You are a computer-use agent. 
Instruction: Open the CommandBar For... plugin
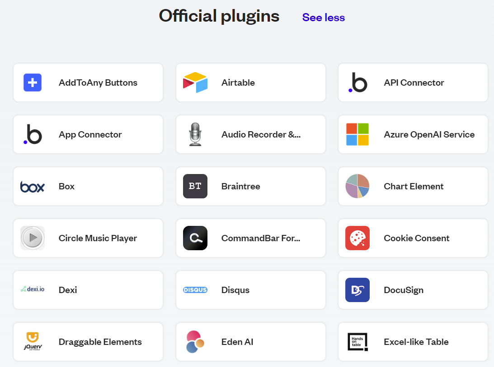click(251, 238)
